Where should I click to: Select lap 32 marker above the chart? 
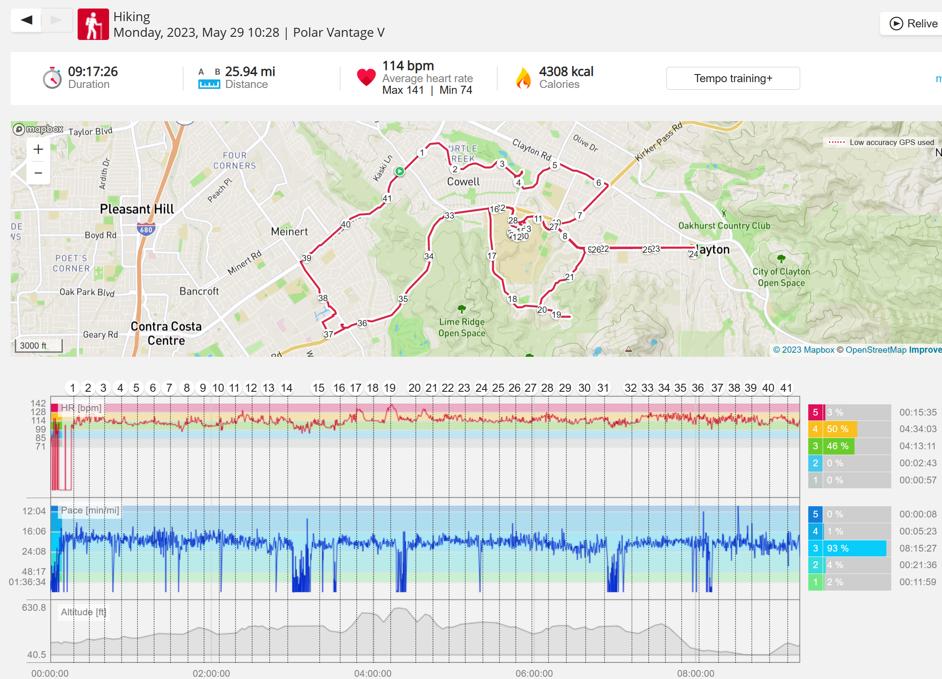click(631, 388)
